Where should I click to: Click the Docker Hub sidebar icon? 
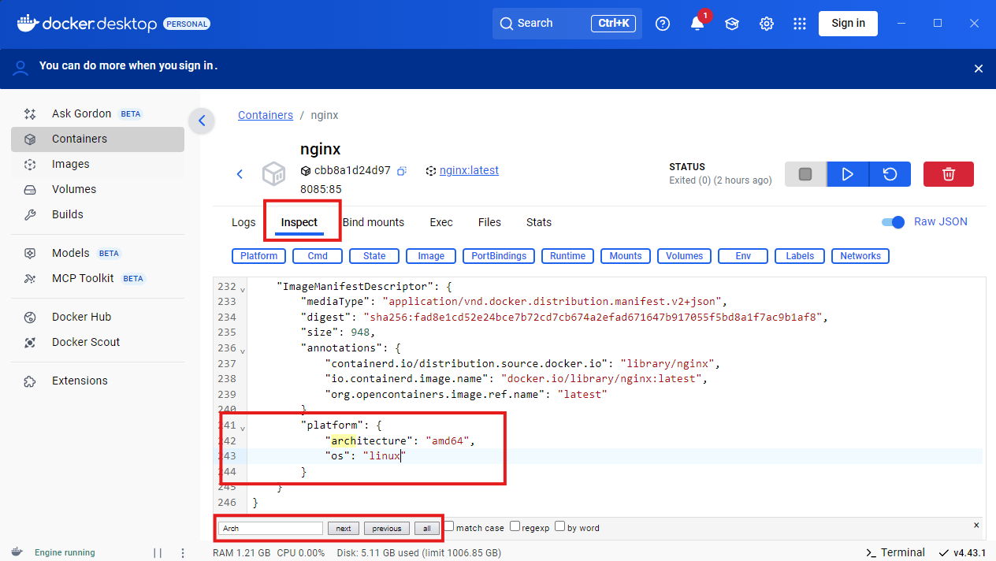pyautogui.click(x=30, y=317)
